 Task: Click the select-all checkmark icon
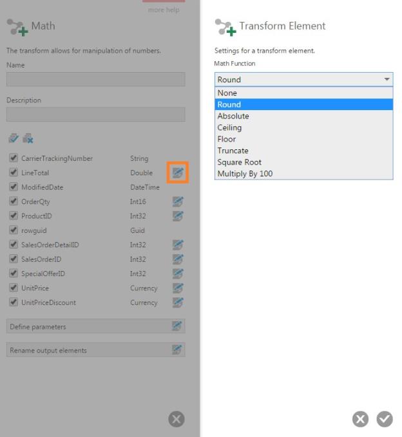(x=14, y=138)
